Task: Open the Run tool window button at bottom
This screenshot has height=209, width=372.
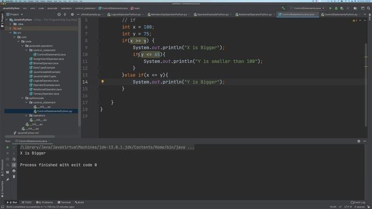Action: pyautogui.click(x=12, y=203)
